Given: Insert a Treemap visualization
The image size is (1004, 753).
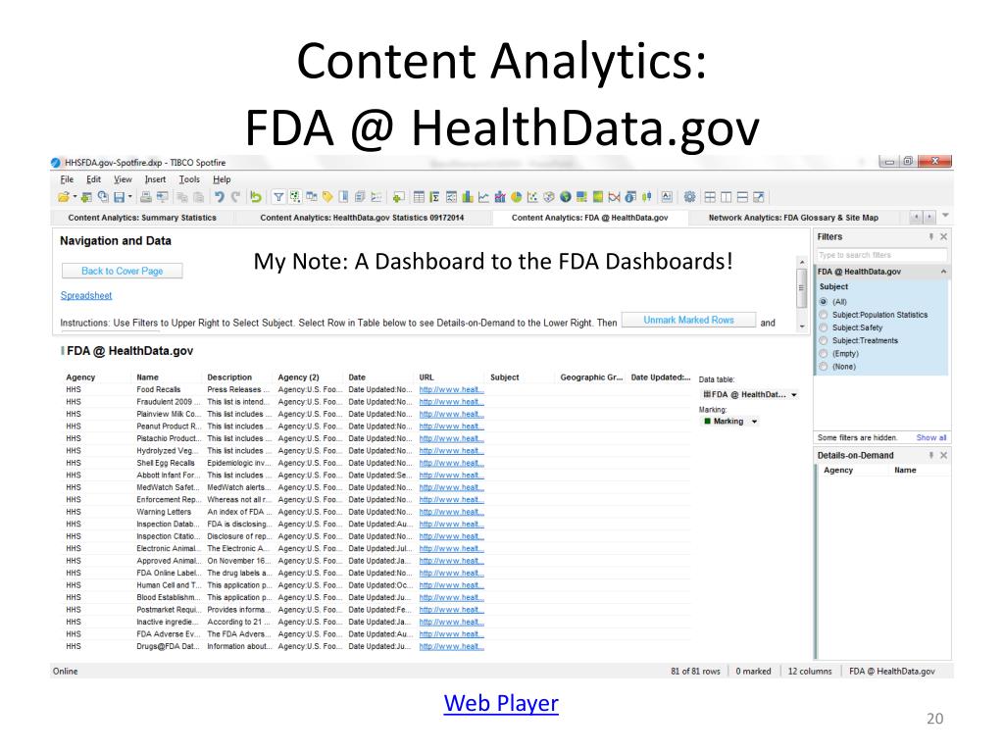Looking at the screenshot, I should [x=582, y=197].
